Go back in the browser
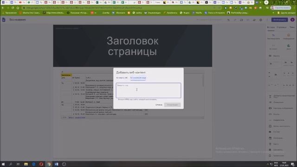Viewport: 297px width, 167px height. point(3,8)
